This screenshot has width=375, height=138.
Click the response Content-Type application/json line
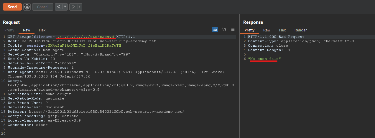[301, 41]
